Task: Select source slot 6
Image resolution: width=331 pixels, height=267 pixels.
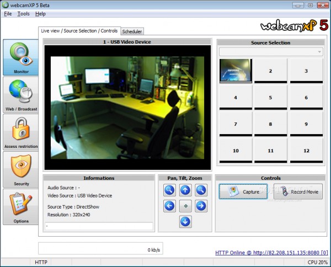Action: pos(306,97)
